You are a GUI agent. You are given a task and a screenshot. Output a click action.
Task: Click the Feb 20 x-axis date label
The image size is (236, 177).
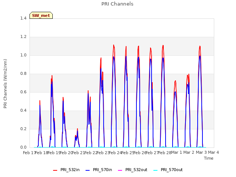point(66,153)
